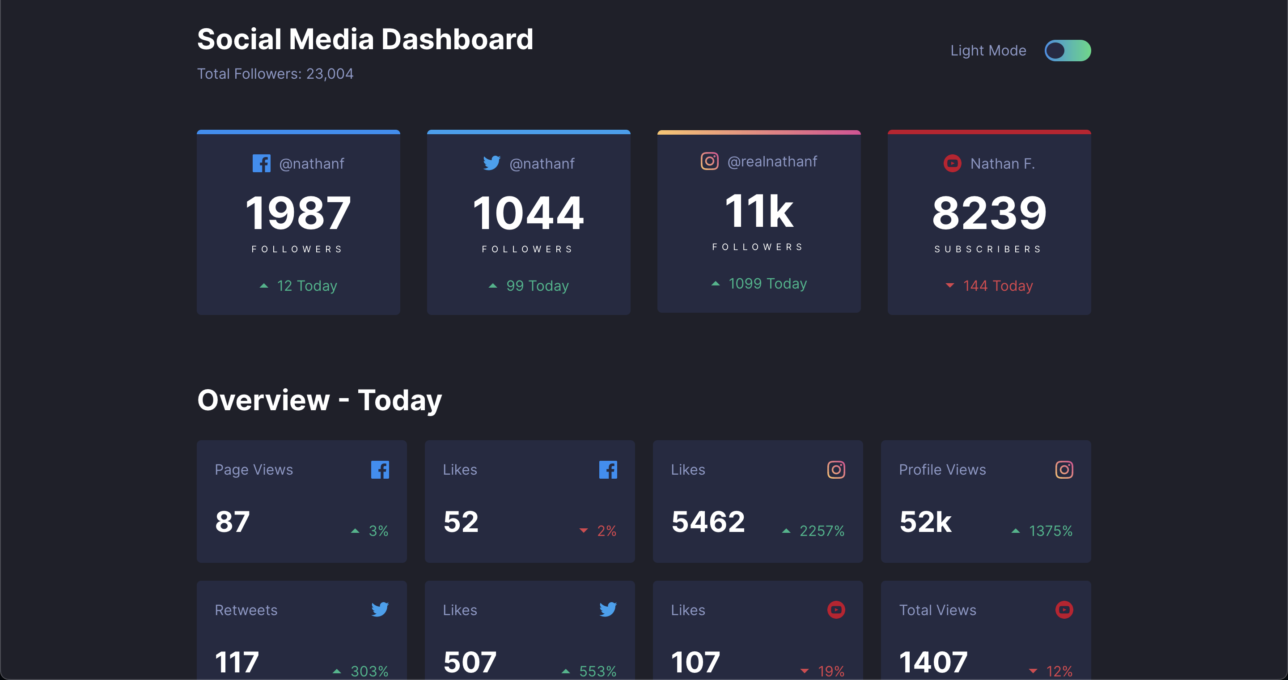
Task: Click the @realnathanf handle
Action: click(x=772, y=161)
